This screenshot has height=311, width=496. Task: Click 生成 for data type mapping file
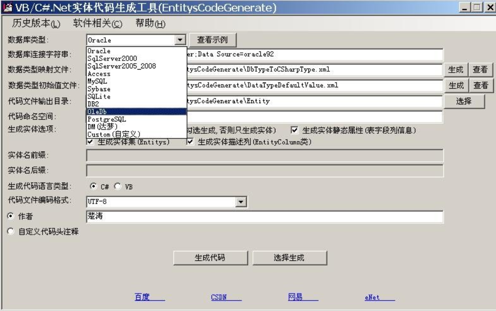456,70
